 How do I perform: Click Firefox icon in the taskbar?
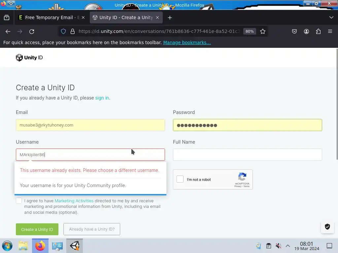40,246
